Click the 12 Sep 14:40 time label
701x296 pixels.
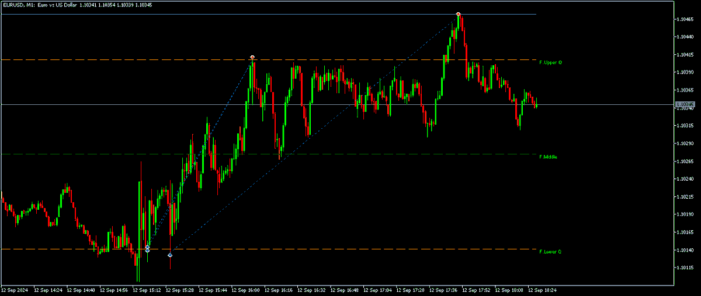pyautogui.click(x=81, y=290)
